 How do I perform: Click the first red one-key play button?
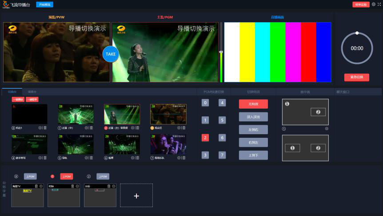coord(18,100)
